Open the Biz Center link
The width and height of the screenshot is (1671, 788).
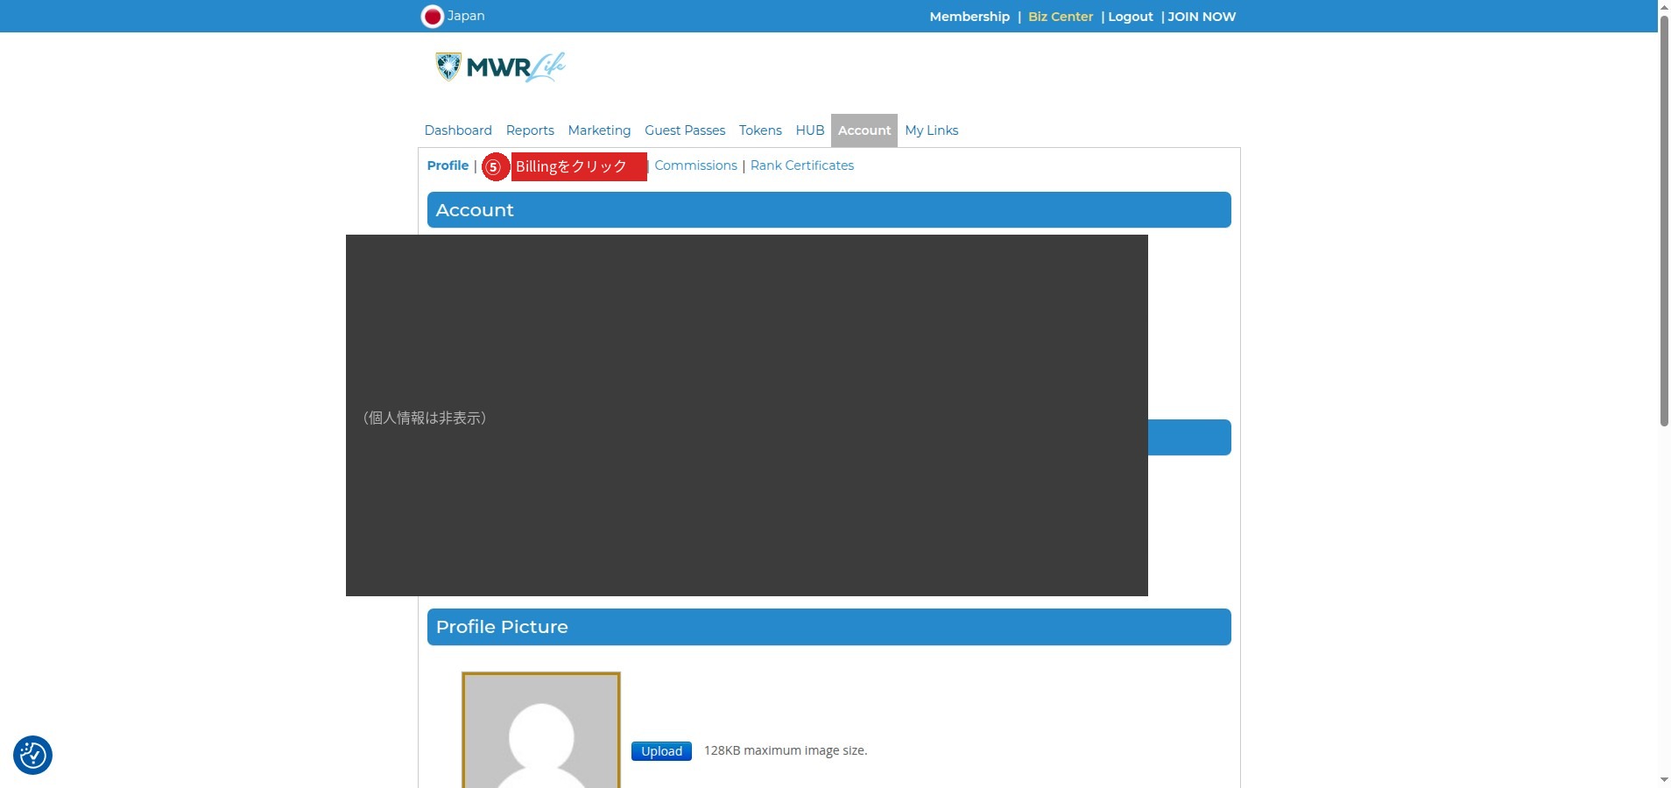1061,17
